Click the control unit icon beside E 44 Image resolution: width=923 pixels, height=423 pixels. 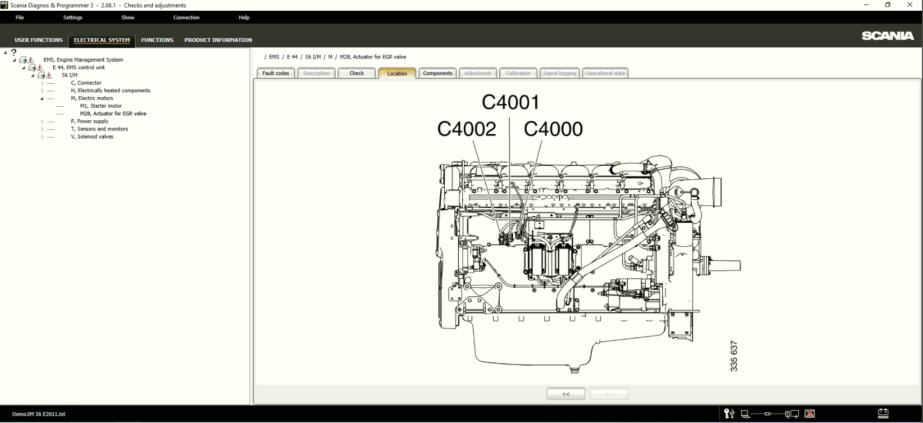(x=32, y=68)
